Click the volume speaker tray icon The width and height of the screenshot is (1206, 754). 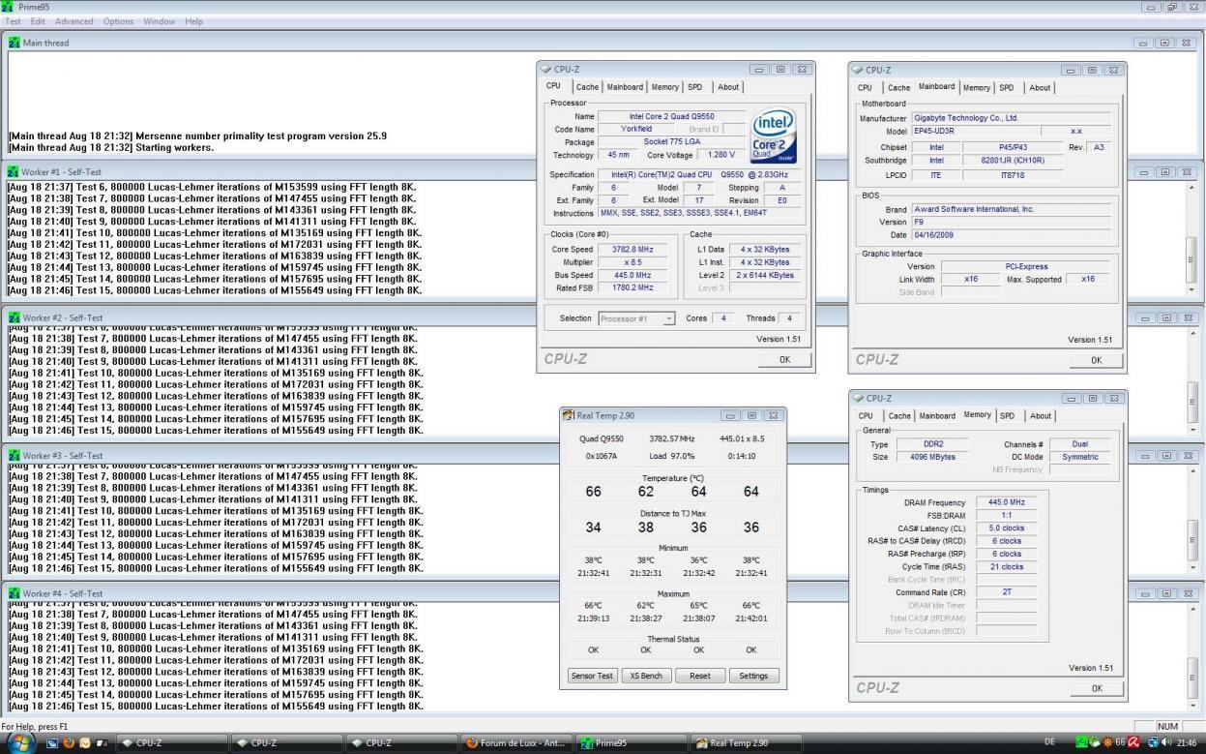(1166, 742)
